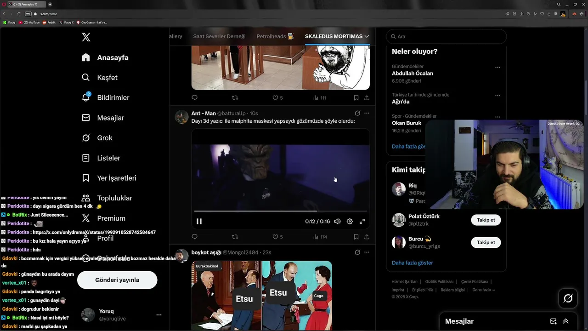Open Çerez Politikası footer link
588x331 pixels.
(x=475, y=282)
